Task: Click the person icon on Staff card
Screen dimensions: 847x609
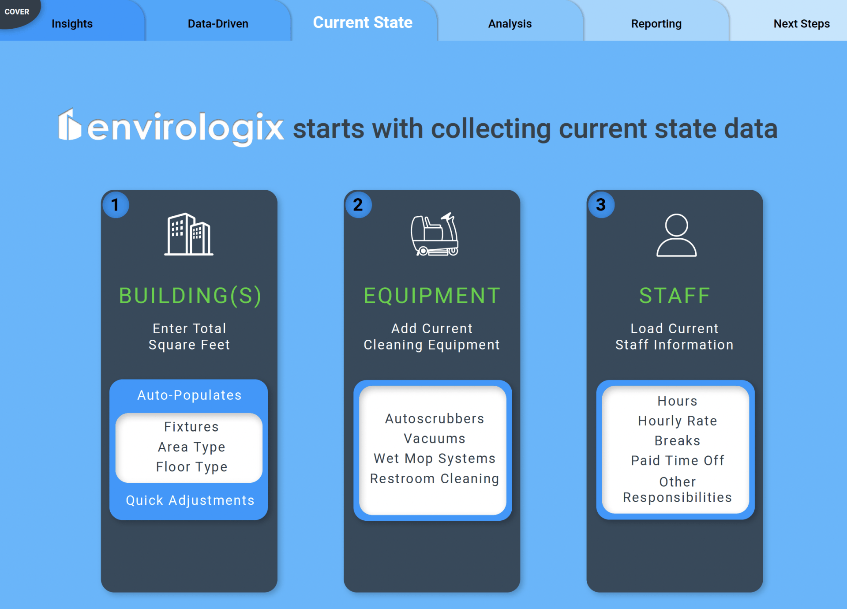Action: pyautogui.click(x=676, y=235)
